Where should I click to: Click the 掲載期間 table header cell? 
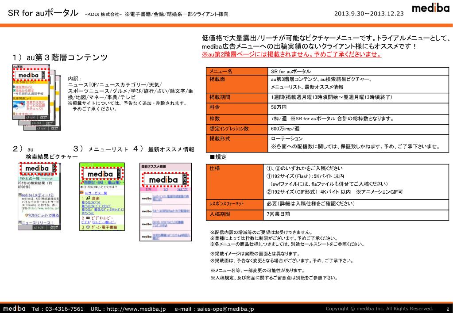coord(237,97)
